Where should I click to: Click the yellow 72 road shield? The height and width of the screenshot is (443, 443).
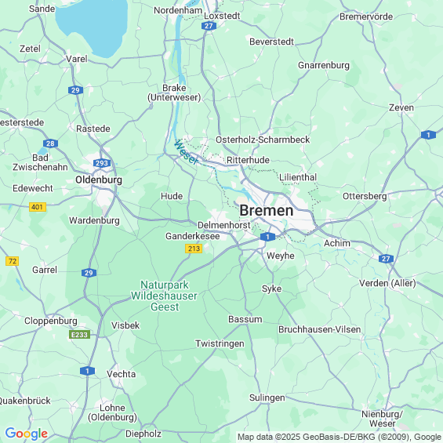[x=13, y=261]
